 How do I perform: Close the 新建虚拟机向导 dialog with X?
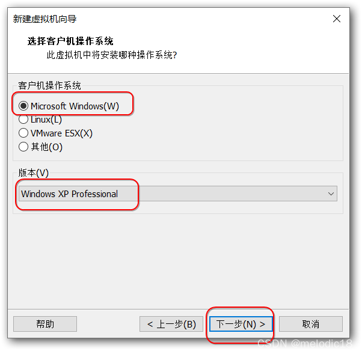click(336, 19)
